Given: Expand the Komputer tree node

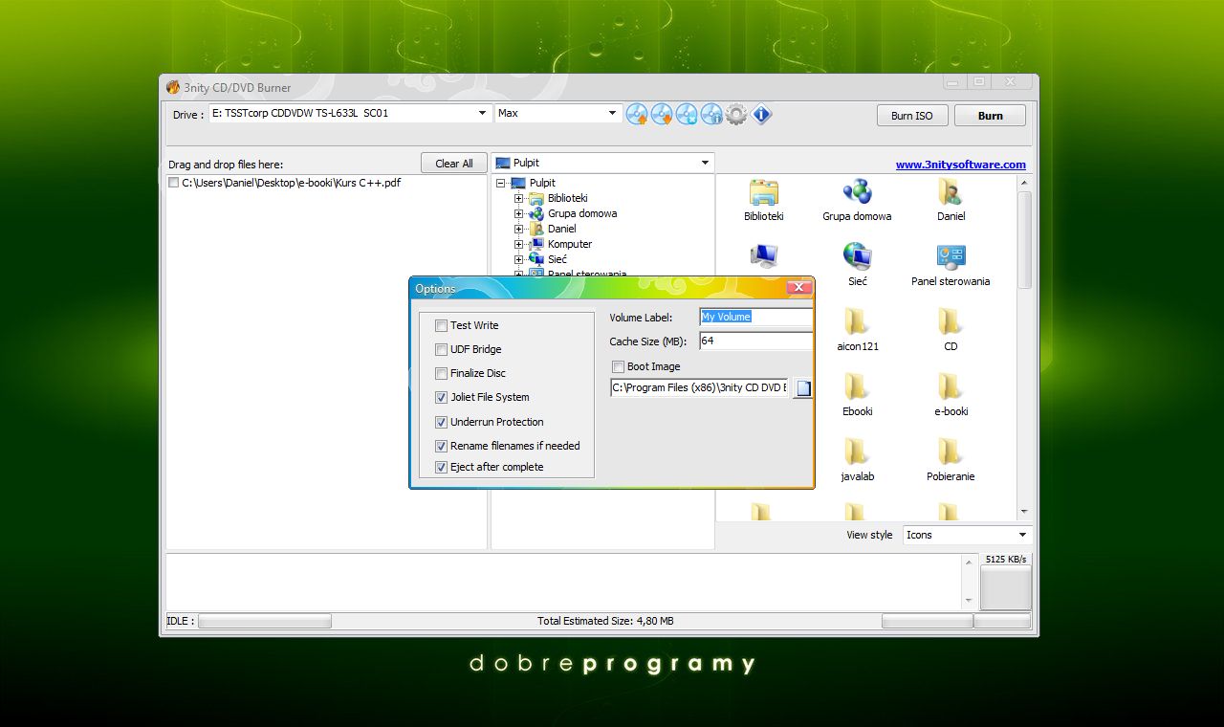Looking at the screenshot, I should (x=519, y=244).
